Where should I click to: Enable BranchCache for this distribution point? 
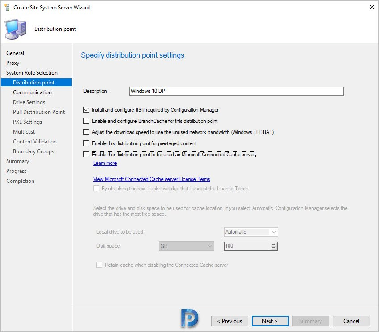[86, 121]
